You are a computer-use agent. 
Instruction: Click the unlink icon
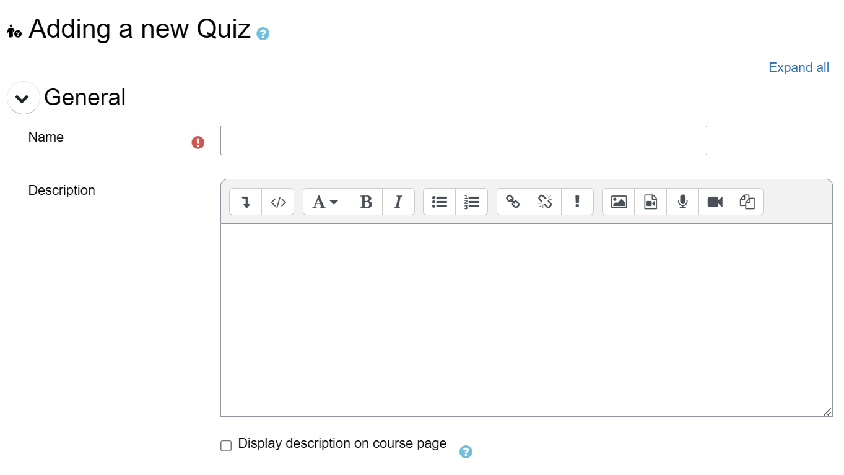(545, 202)
